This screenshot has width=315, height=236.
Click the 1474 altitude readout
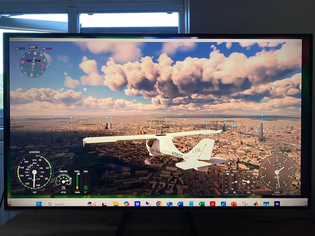click(x=277, y=192)
